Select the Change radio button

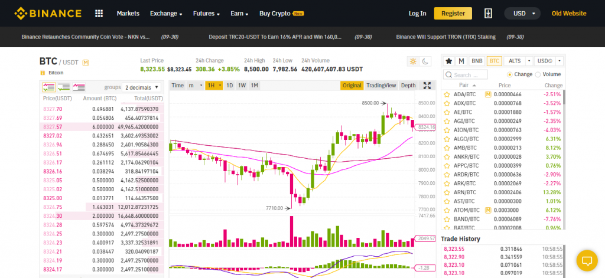click(x=510, y=74)
